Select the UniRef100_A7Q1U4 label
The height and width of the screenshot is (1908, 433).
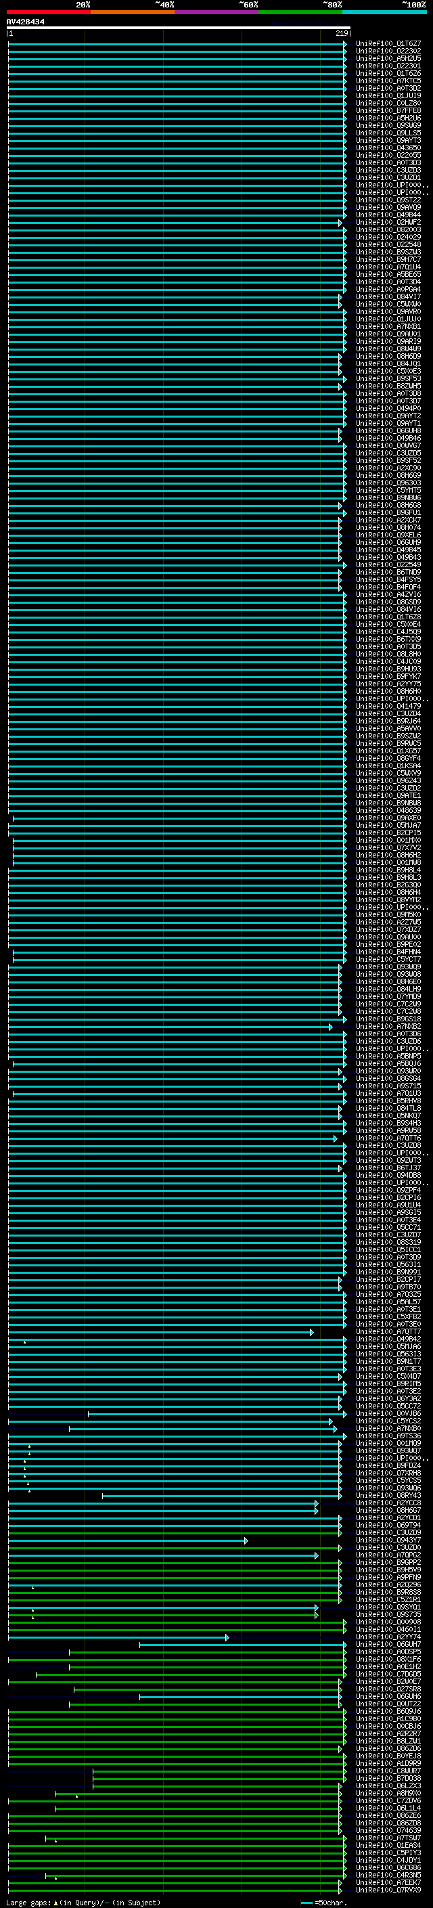[388, 267]
